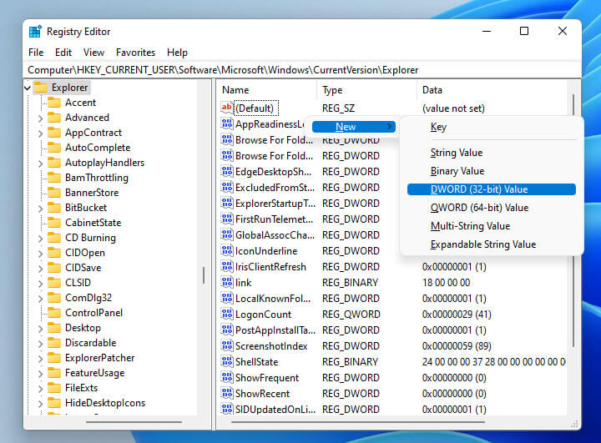
Task: Choose Binary Value in the New submenu
Action: [492, 171]
